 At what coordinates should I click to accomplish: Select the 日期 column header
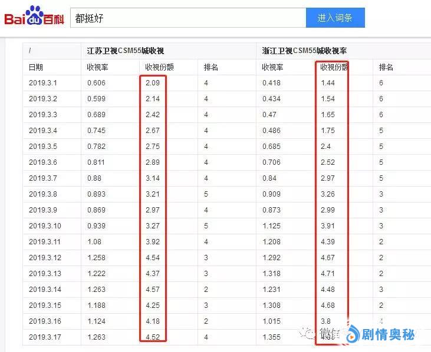point(36,67)
